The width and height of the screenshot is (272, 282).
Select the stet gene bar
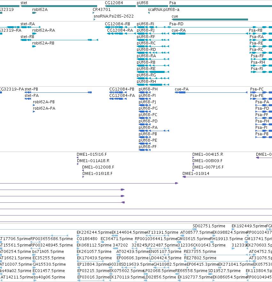pos(59,6)
